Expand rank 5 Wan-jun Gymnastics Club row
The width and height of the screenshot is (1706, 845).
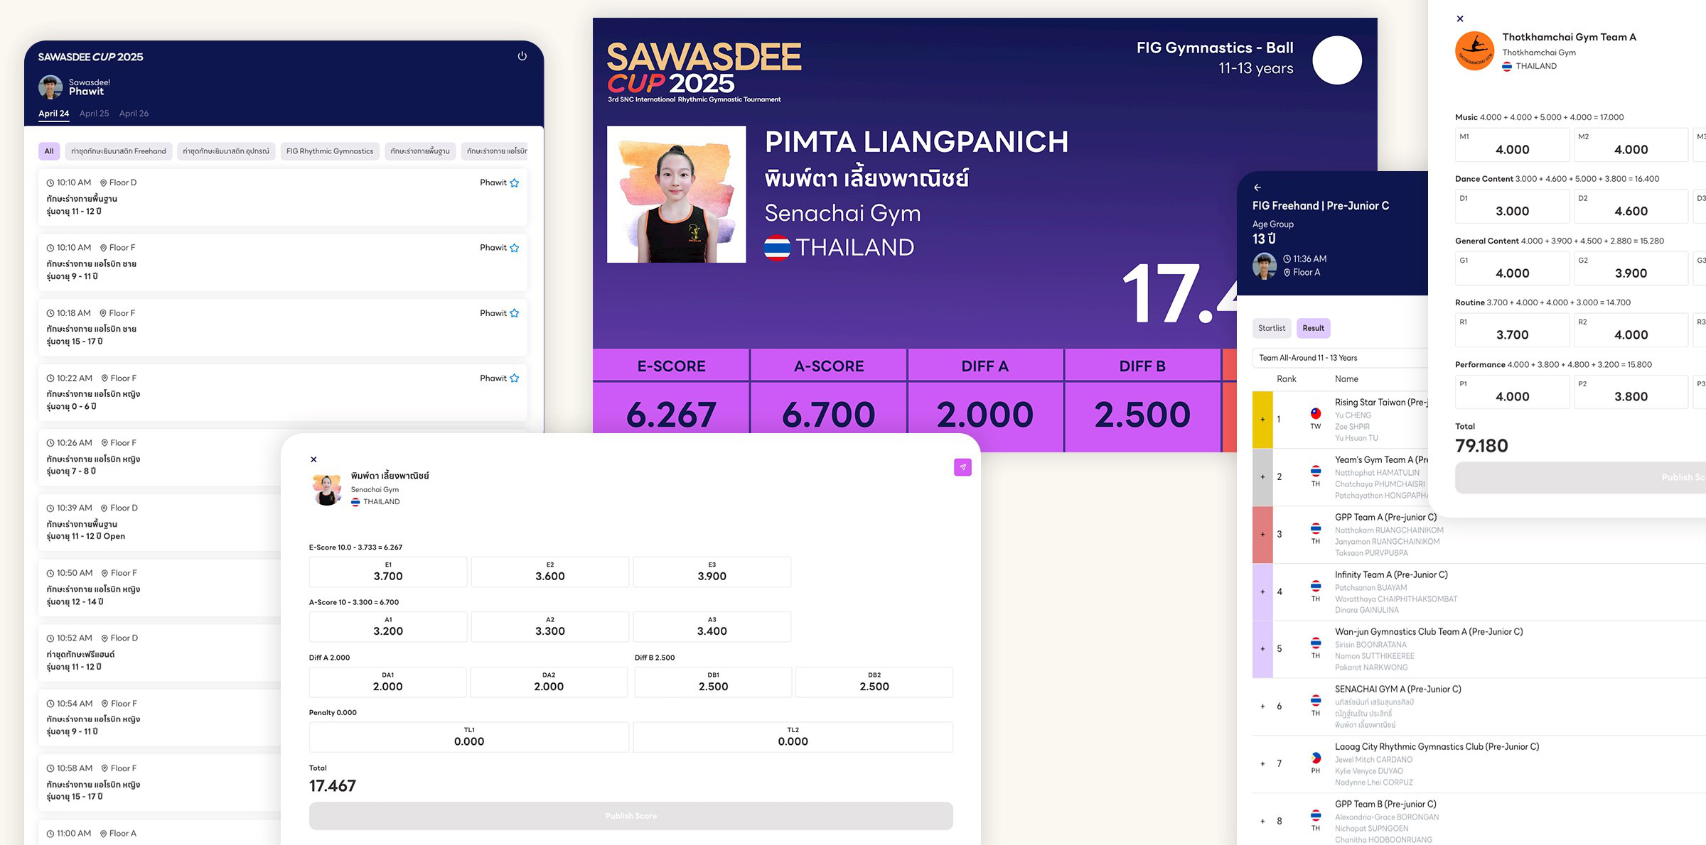pyautogui.click(x=1263, y=649)
